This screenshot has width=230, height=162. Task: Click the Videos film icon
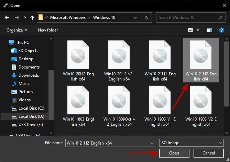click(x=14, y=100)
